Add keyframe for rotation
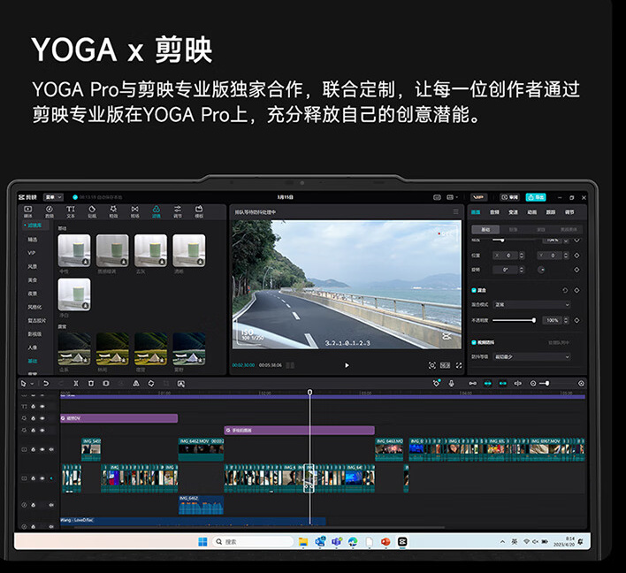Screen dimensions: 626x573 (x=576, y=270)
